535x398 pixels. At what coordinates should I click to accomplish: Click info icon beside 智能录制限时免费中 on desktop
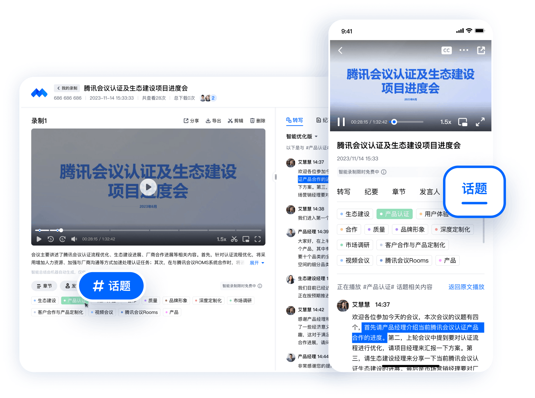260,286
